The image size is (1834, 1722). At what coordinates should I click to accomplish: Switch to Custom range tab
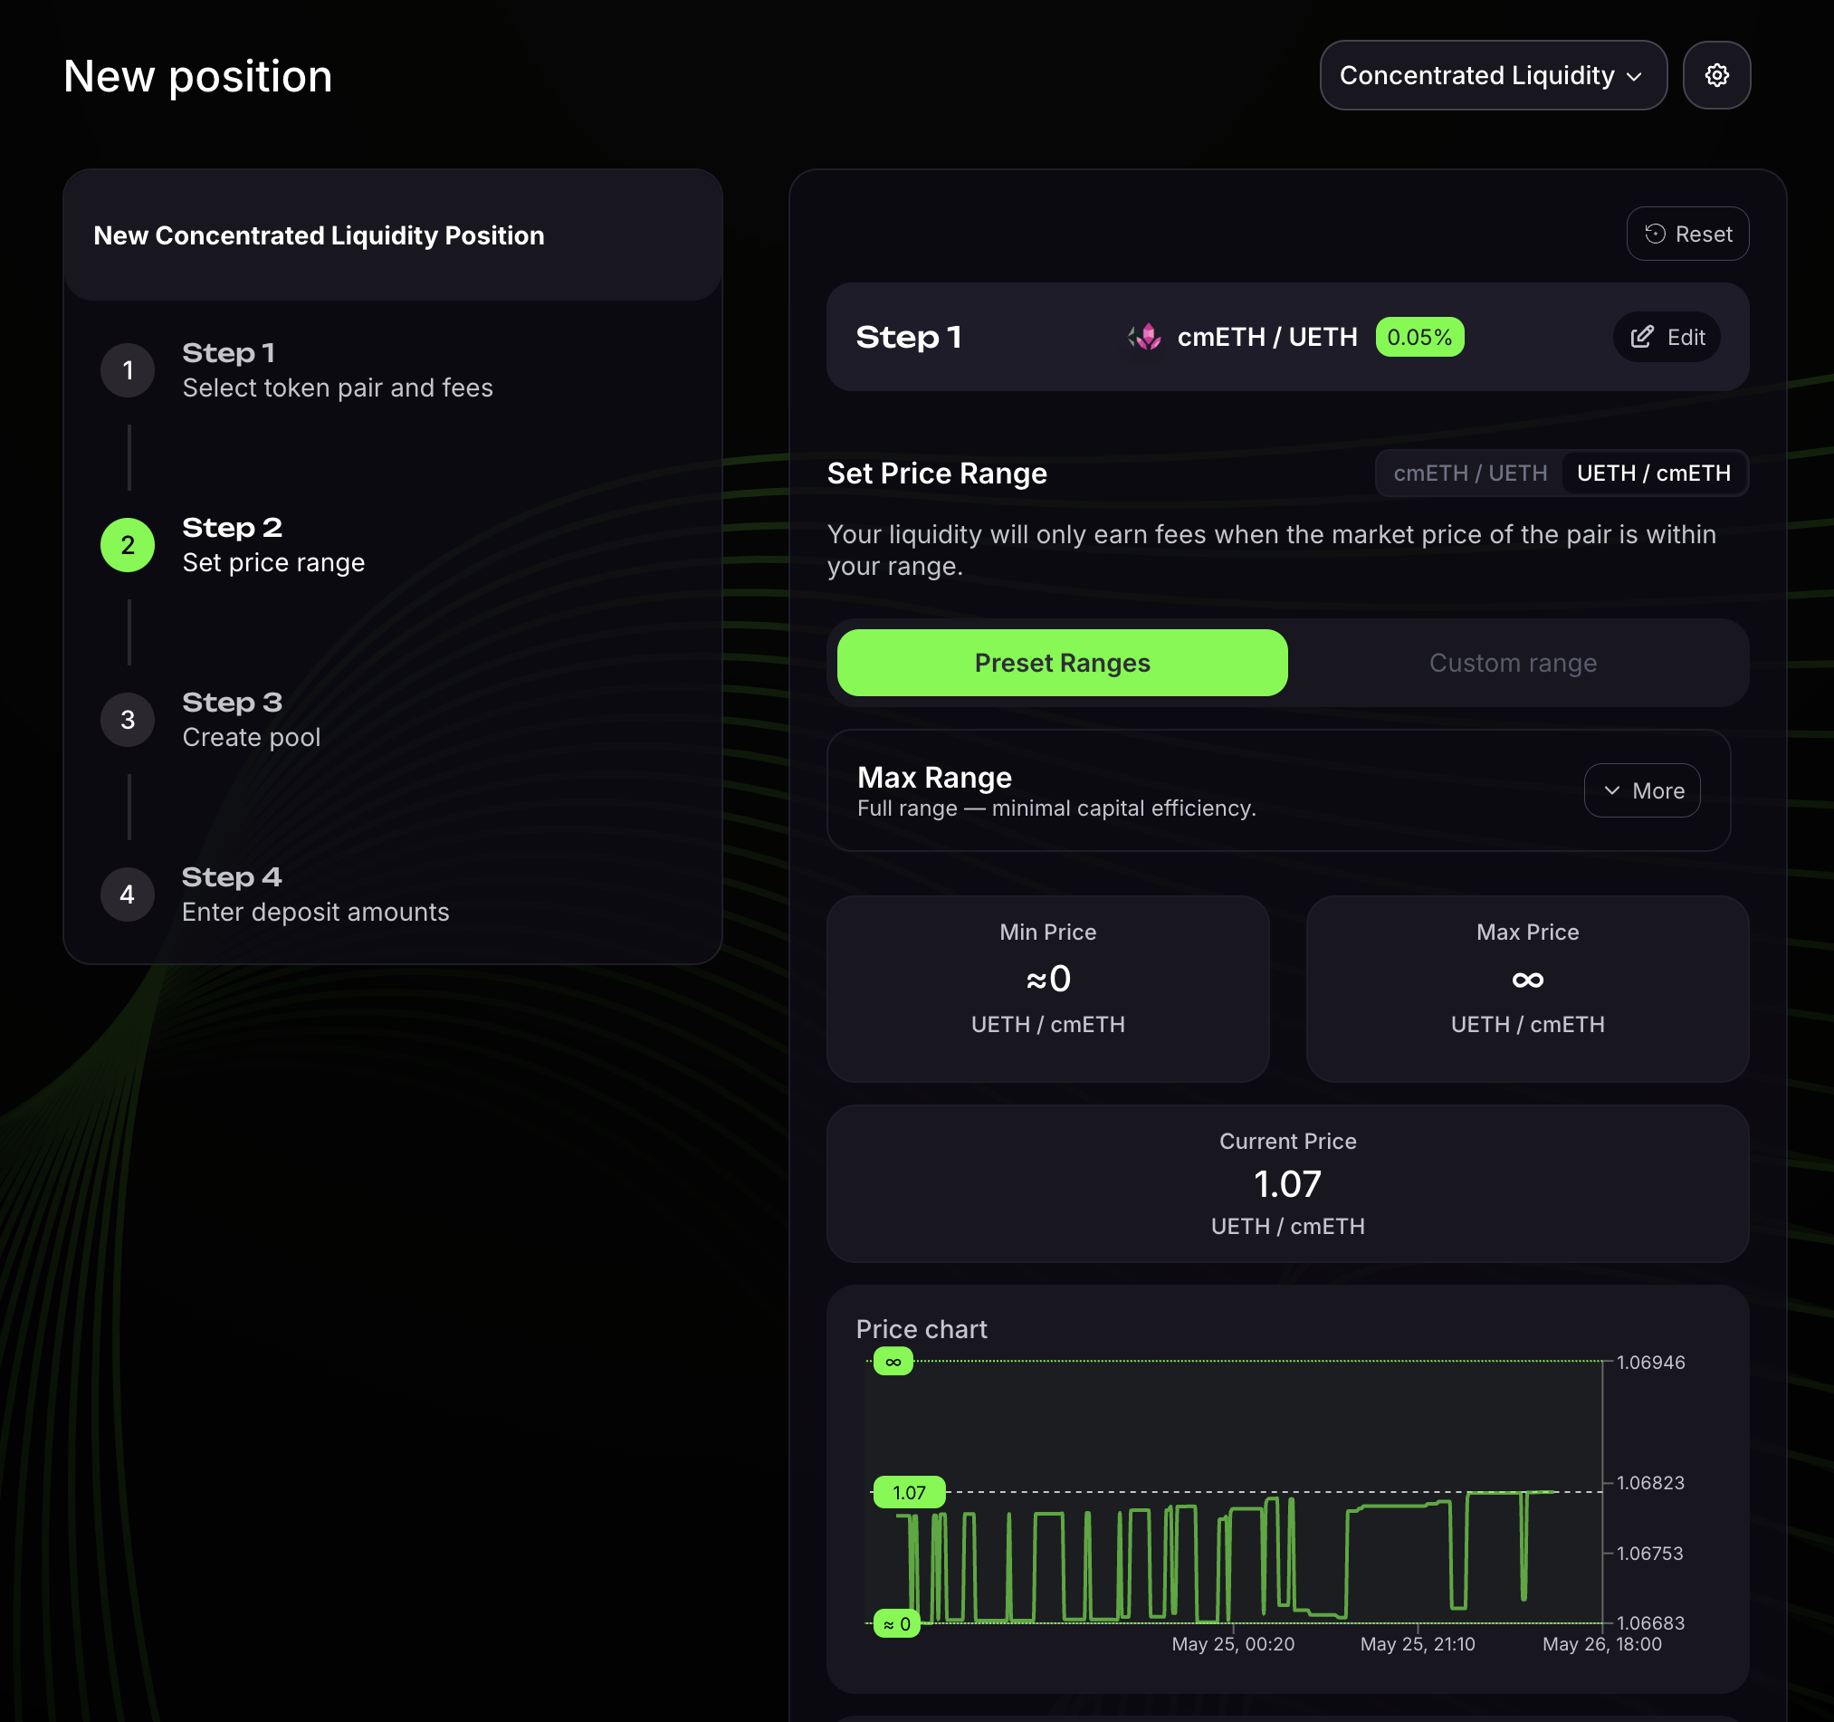pos(1513,663)
